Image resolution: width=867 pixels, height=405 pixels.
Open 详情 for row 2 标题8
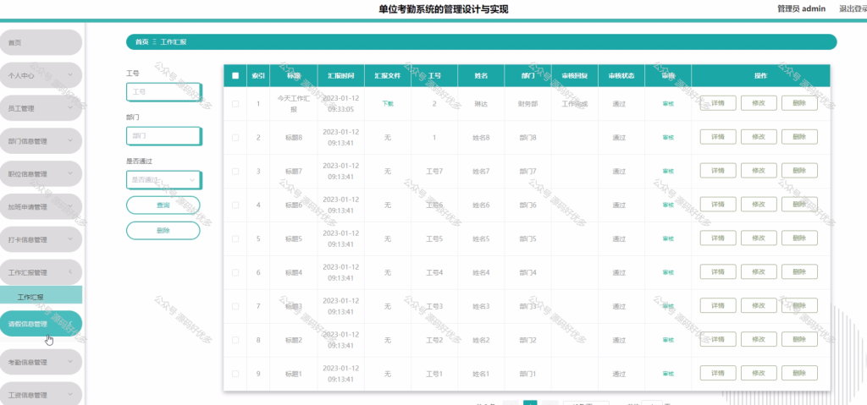718,137
